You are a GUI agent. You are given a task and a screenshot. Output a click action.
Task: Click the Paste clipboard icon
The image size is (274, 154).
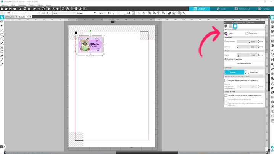pyautogui.click(x=29, y=9)
